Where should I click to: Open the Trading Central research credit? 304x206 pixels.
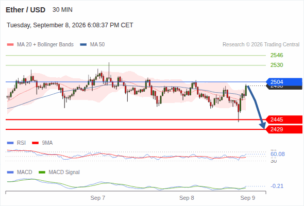tap(261, 45)
